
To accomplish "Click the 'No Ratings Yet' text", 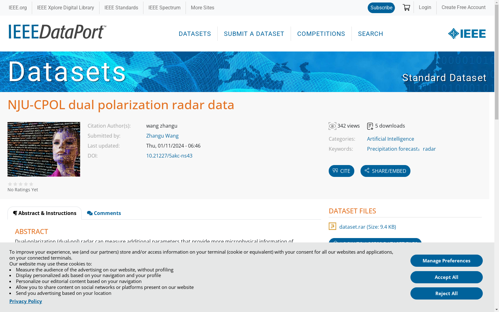I will [x=23, y=190].
